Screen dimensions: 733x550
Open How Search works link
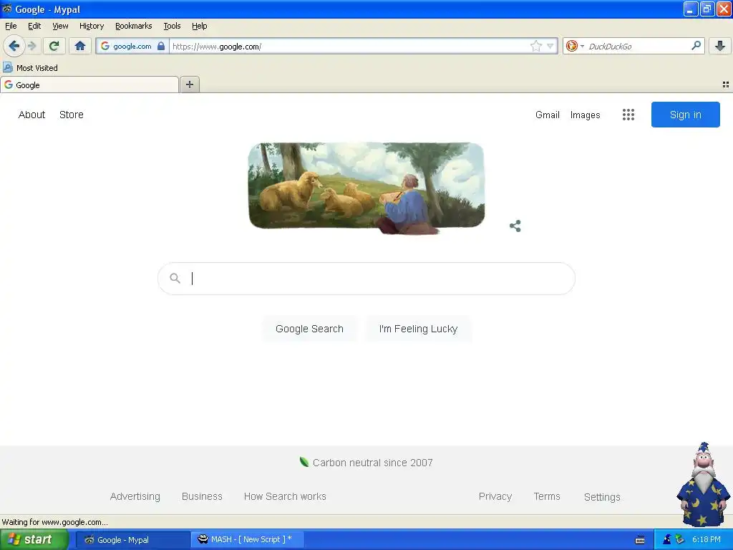pos(285,496)
